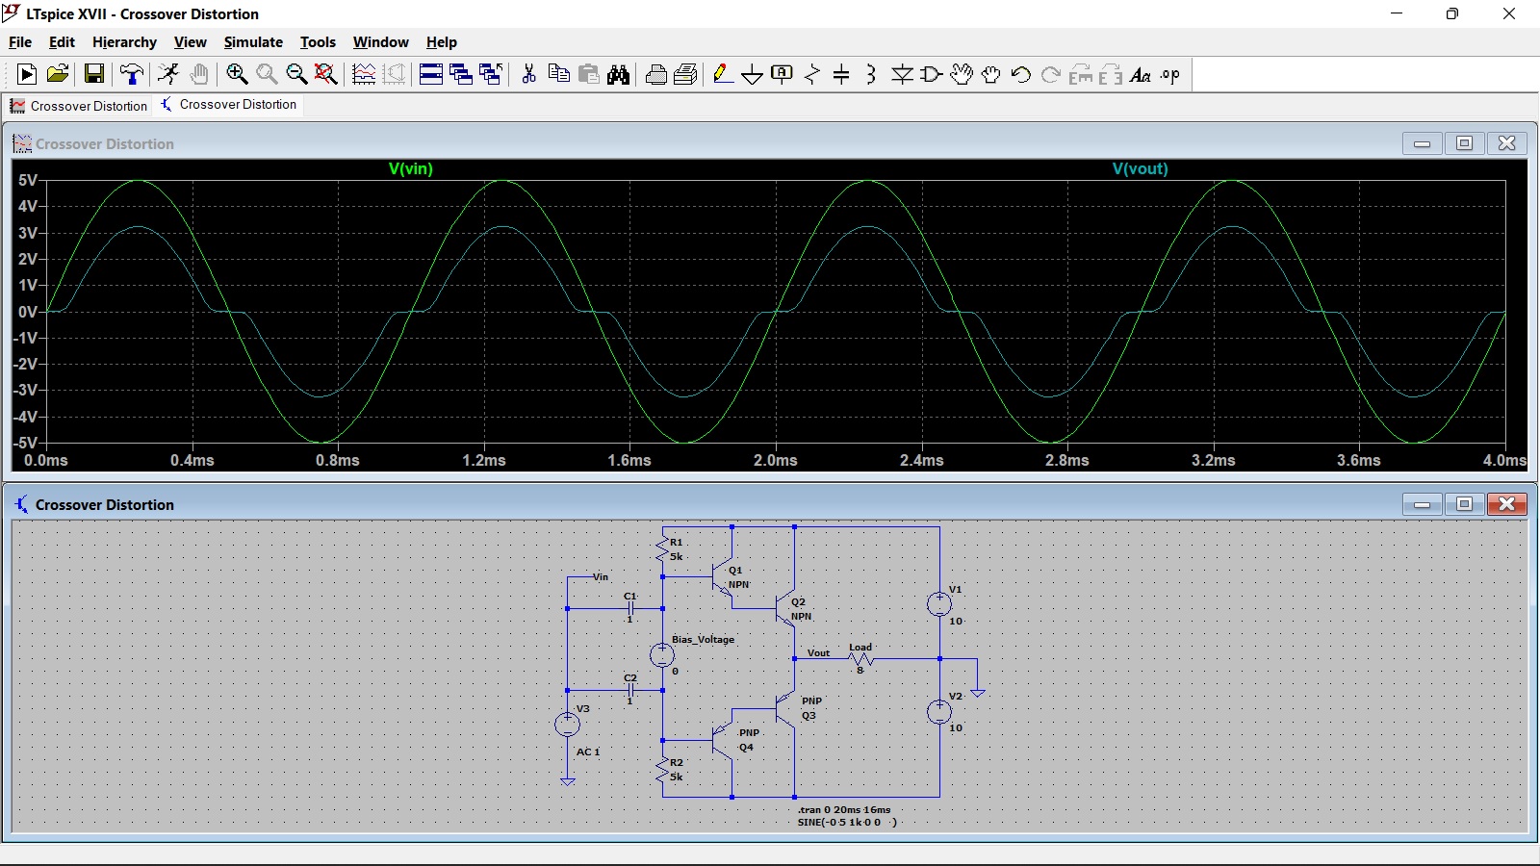Select the Text Aa tool
The width and height of the screenshot is (1540, 866).
point(1141,74)
